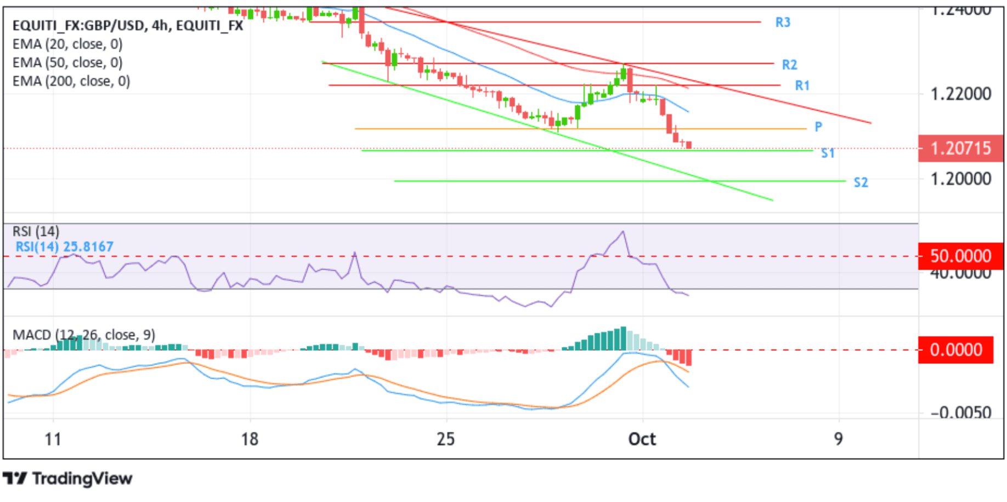
Task: Click the EQUITI_FX:GBP/USD, 4h chart title
Action: 128,25
